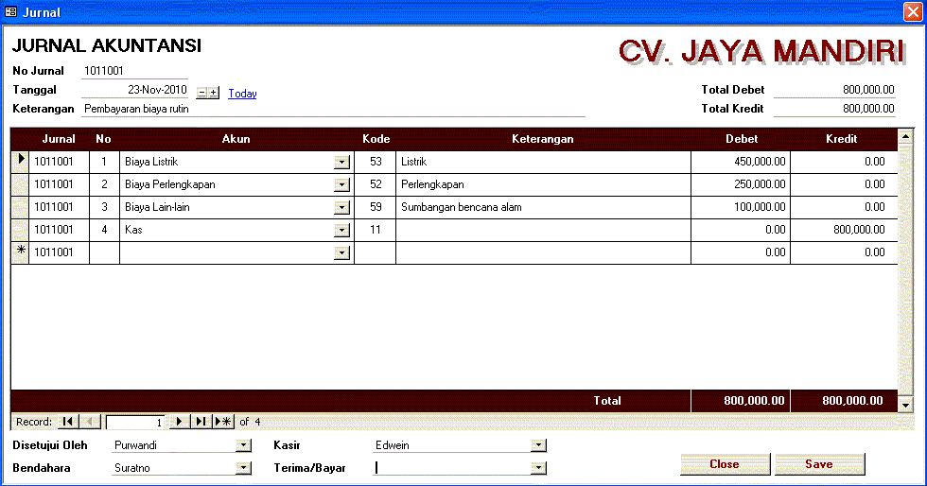The width and height of the screenshot is (927, 486).
Task: Click the Tanggal field 23-Nov-2010
Action: point(134,90)
